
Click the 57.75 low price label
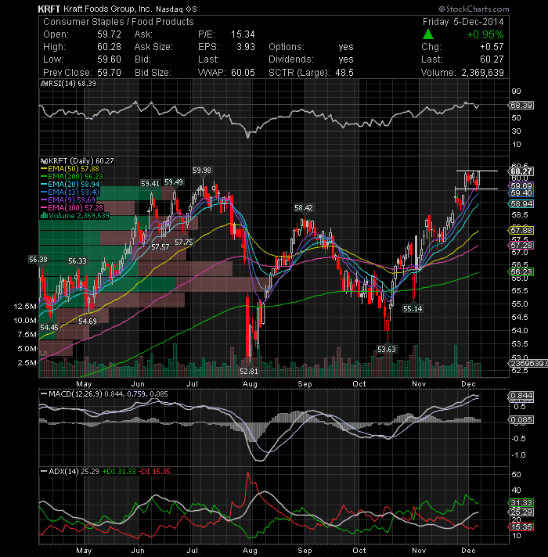[184, 243]
